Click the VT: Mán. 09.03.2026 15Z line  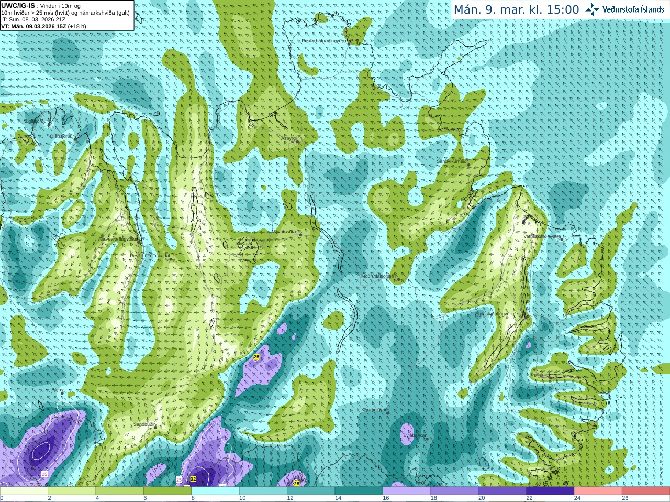[x=43, y=26]
